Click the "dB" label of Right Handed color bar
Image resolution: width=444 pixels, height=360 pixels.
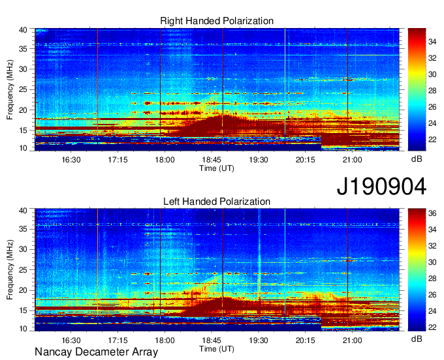417,159
